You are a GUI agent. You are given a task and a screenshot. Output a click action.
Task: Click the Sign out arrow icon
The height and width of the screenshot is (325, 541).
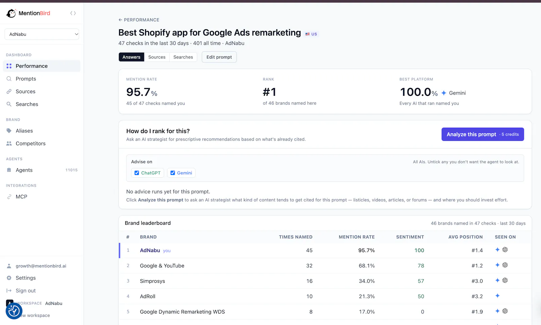9,291
